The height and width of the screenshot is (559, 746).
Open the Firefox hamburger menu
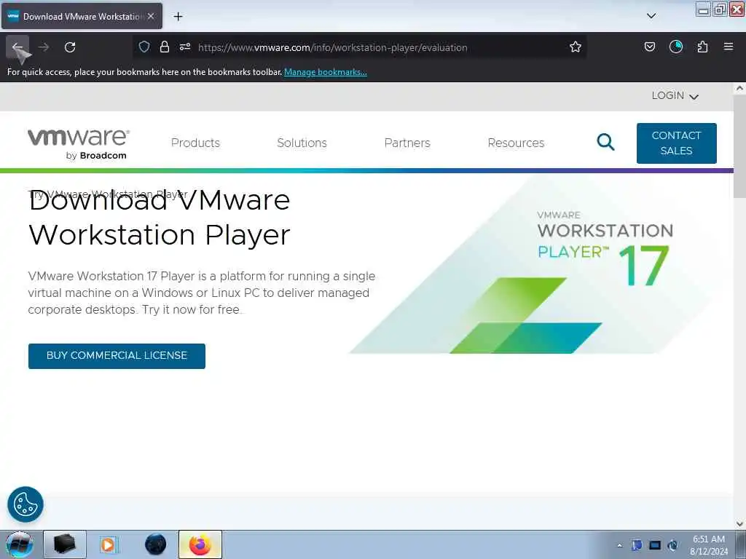point(729,47)
